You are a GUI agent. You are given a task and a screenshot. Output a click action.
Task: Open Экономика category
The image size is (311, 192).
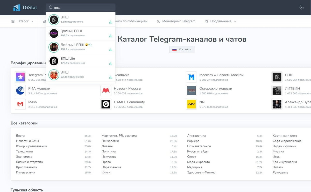(x=24, y=157)
